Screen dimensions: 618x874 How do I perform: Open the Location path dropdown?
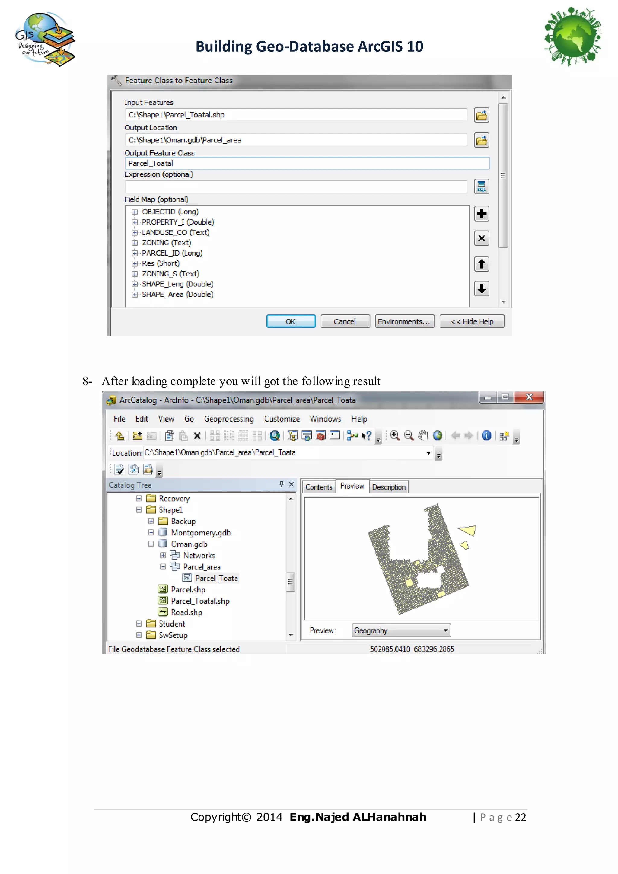click(x=428, y=453)
